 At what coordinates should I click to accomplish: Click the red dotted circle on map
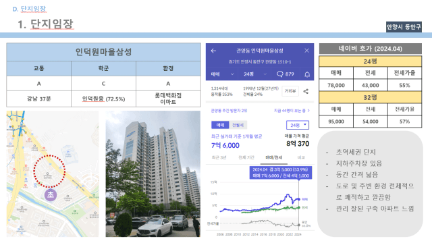(x=49, y=171)
